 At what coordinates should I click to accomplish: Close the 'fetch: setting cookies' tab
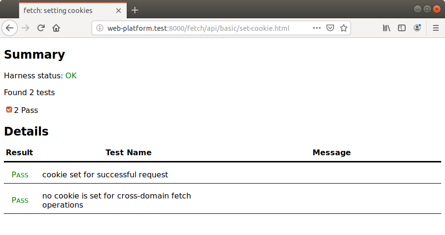pos(119,10)
